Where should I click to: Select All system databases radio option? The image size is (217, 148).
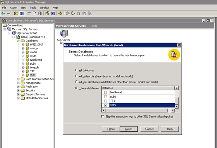(x=76, y=76)
